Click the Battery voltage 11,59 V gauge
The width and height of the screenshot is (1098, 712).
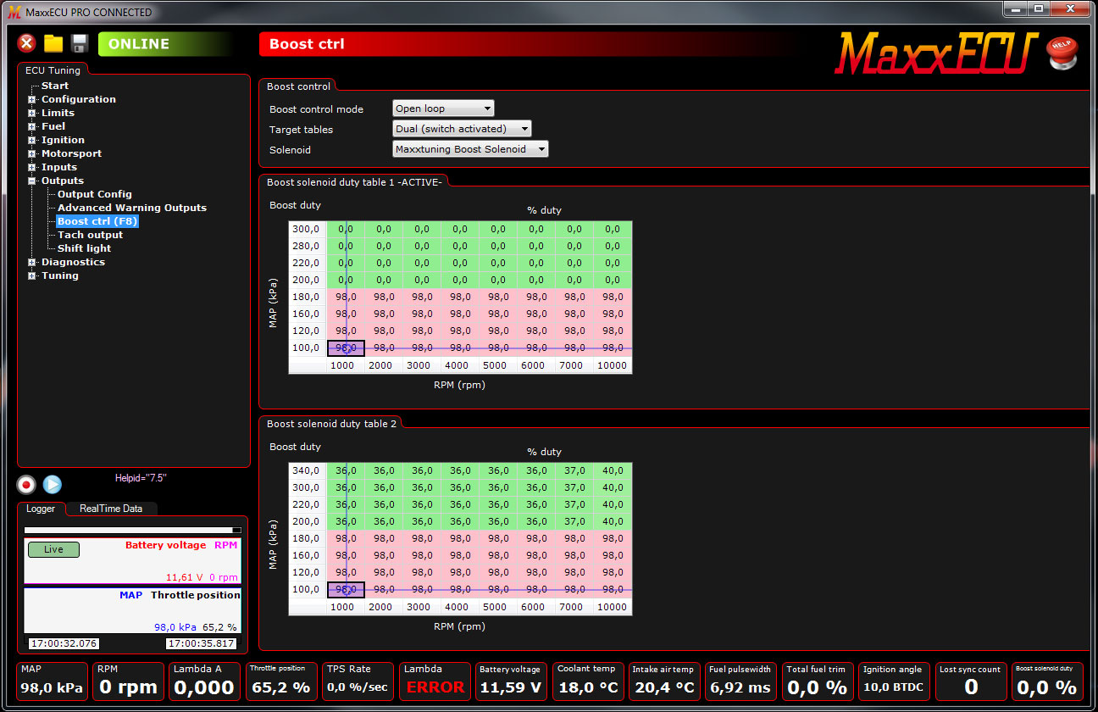pos(510,681)
